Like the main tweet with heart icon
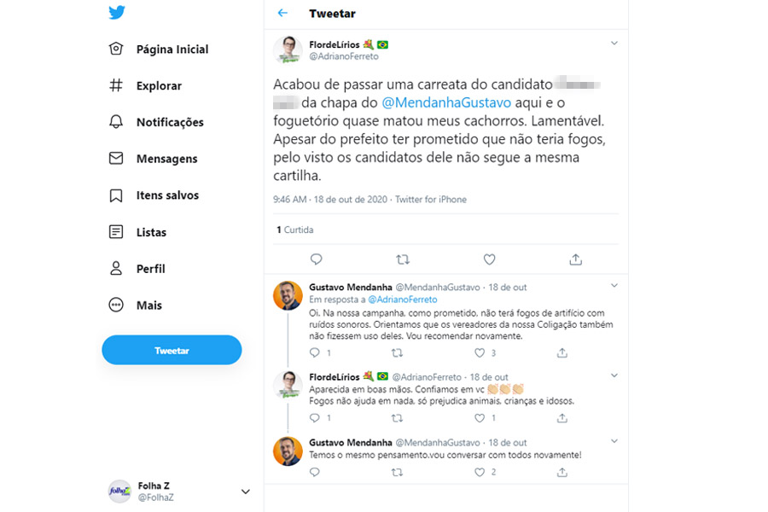 tap(489, 259)
